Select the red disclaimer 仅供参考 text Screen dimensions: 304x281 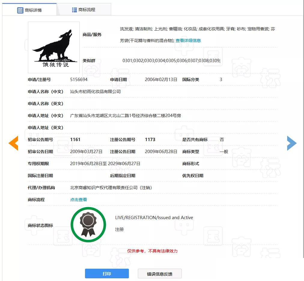click(152, 251)
